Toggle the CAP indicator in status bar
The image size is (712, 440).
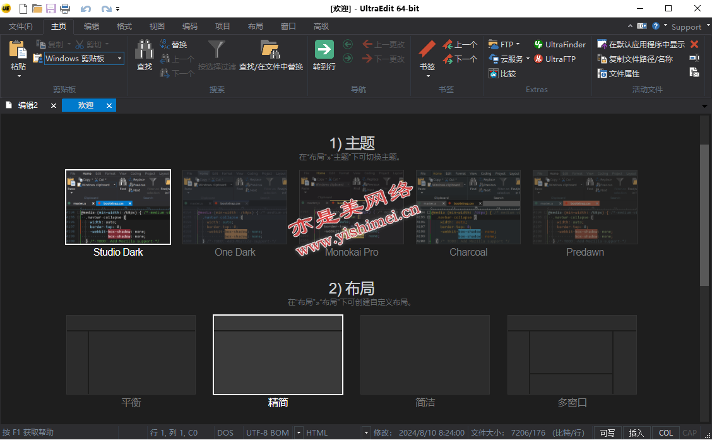point(689,432)
